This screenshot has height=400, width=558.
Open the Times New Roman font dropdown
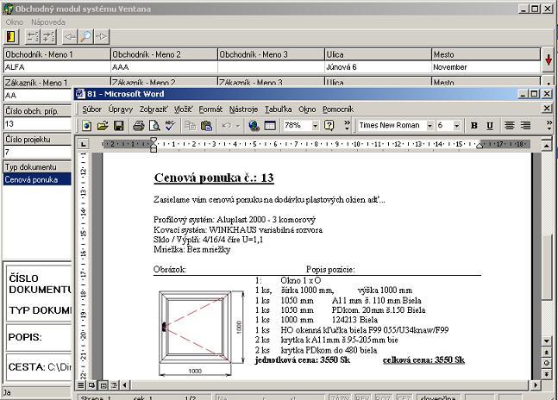point(429,125)
